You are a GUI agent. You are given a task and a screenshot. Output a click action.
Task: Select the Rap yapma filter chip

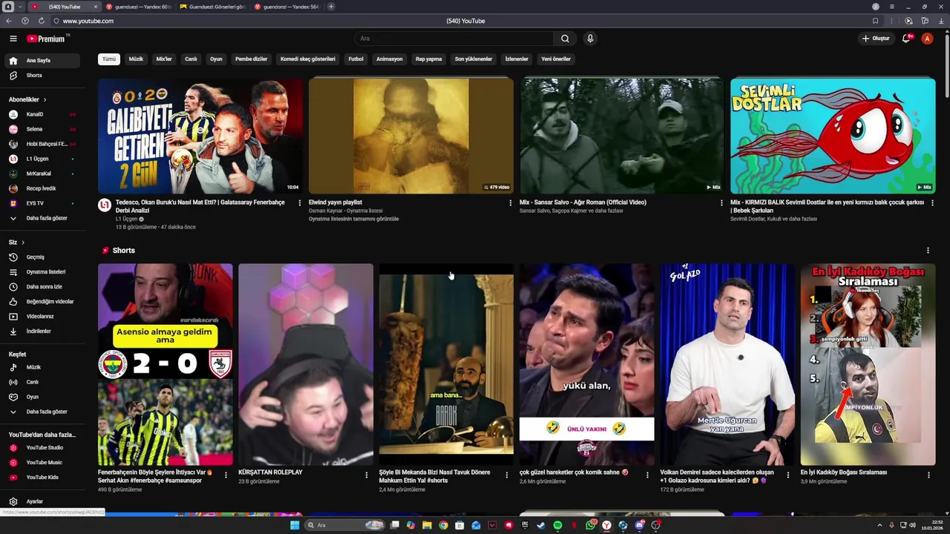pyautogui.click(x=428, y=59)
